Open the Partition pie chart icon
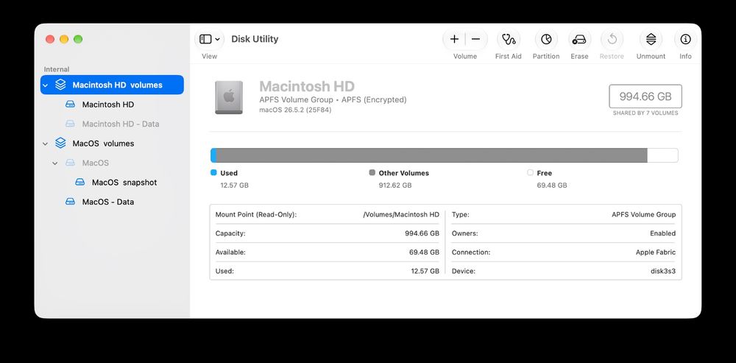 pos(546,40)
